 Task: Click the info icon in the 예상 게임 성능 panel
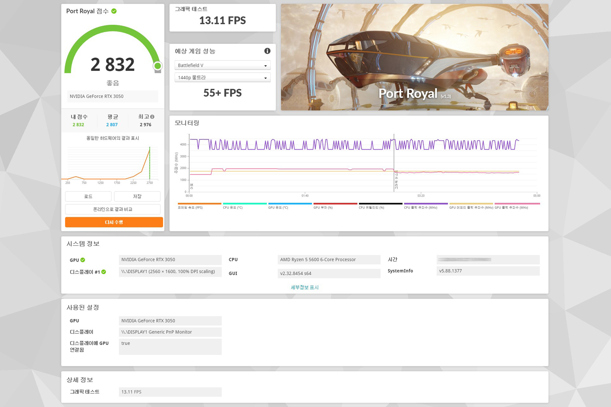pos(267,51)
